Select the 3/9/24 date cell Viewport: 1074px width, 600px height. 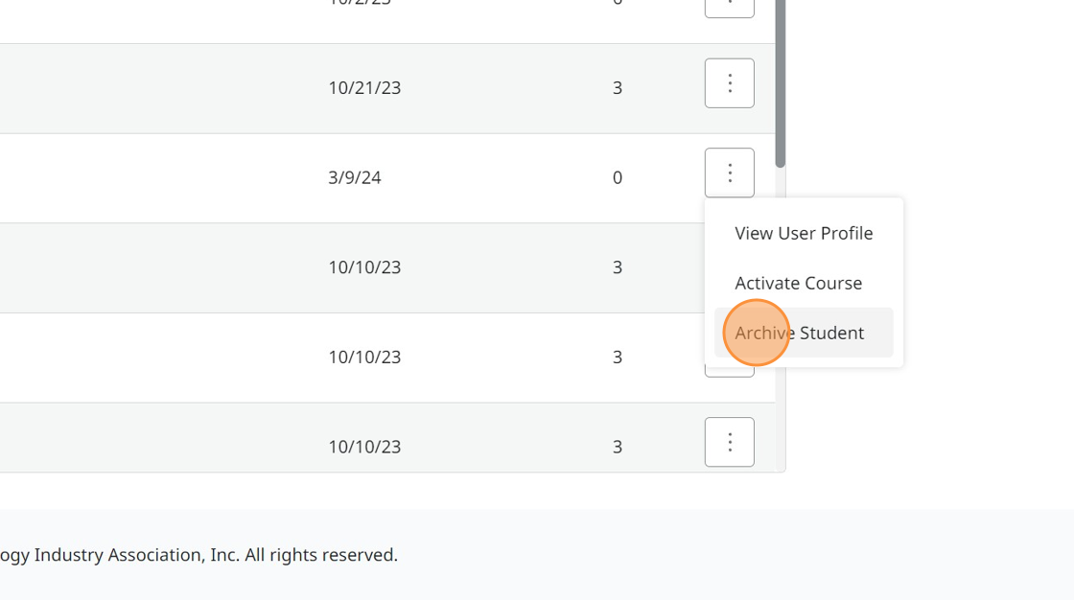[x=355, y=177]
